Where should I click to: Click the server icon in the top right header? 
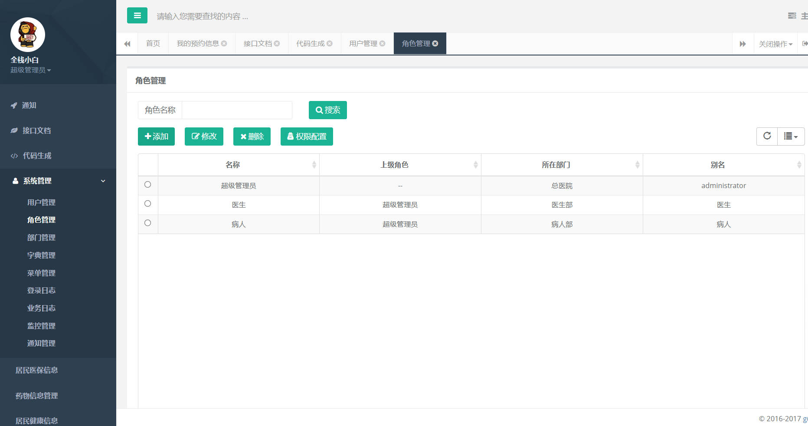tap(792, 16)
